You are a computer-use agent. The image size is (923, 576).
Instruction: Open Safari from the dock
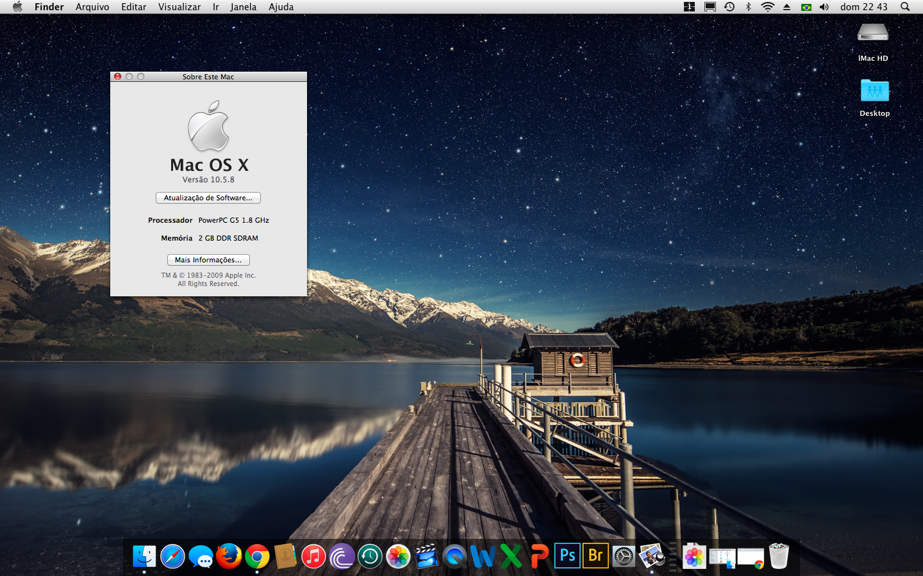tap(172, 557)
